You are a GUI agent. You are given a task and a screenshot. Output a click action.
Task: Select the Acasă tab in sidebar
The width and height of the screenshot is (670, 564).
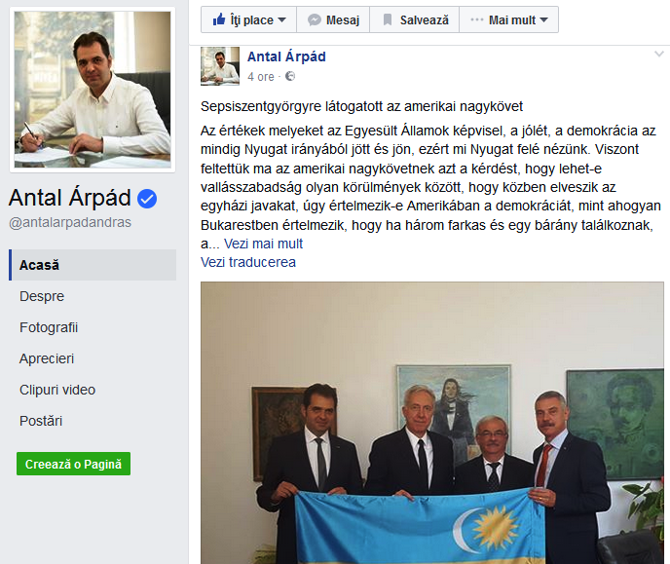point(93,265)
